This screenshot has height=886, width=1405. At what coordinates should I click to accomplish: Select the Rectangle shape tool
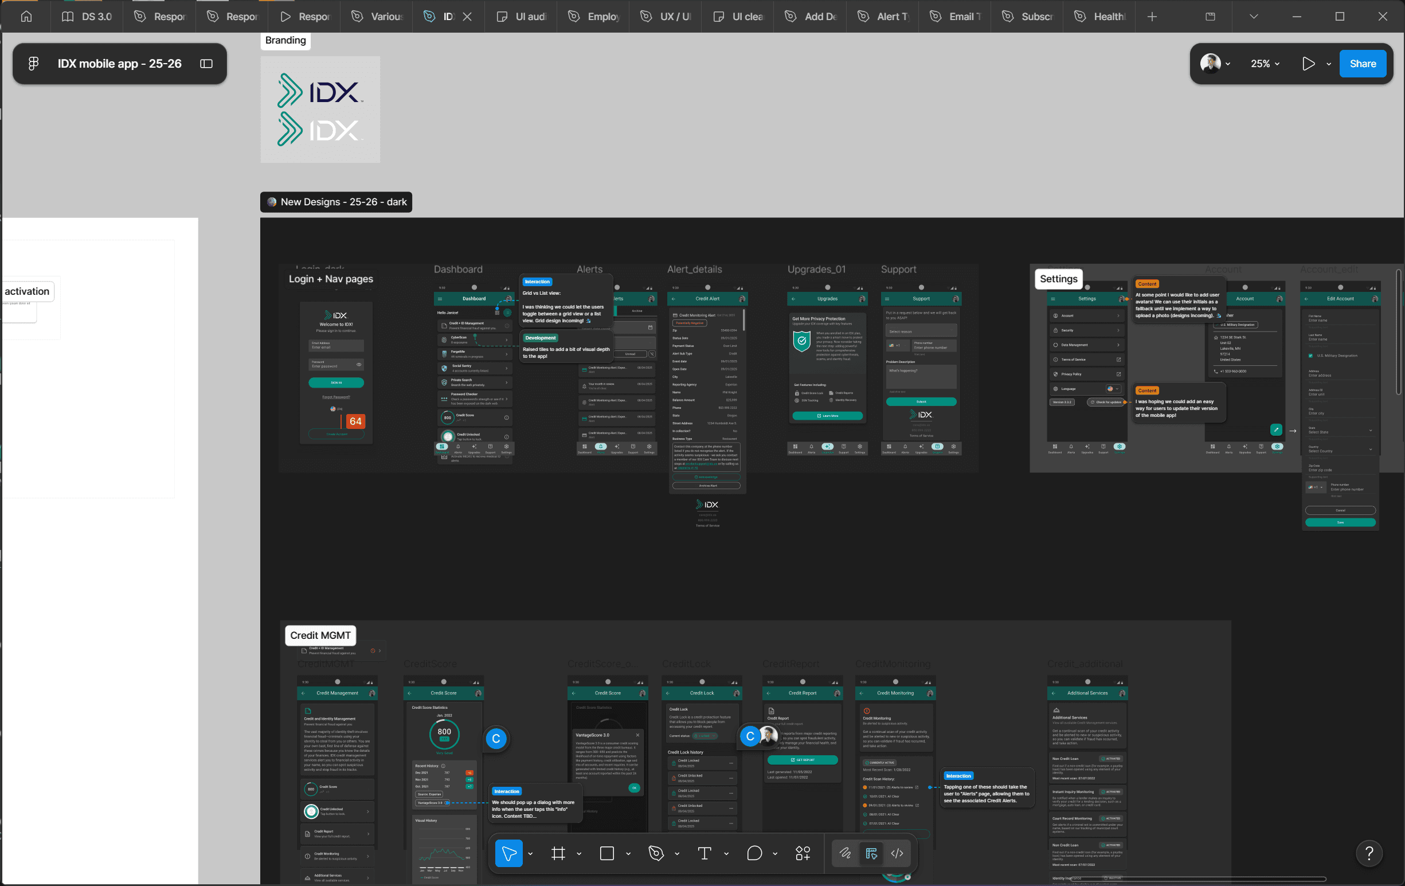tap(608, 853)
